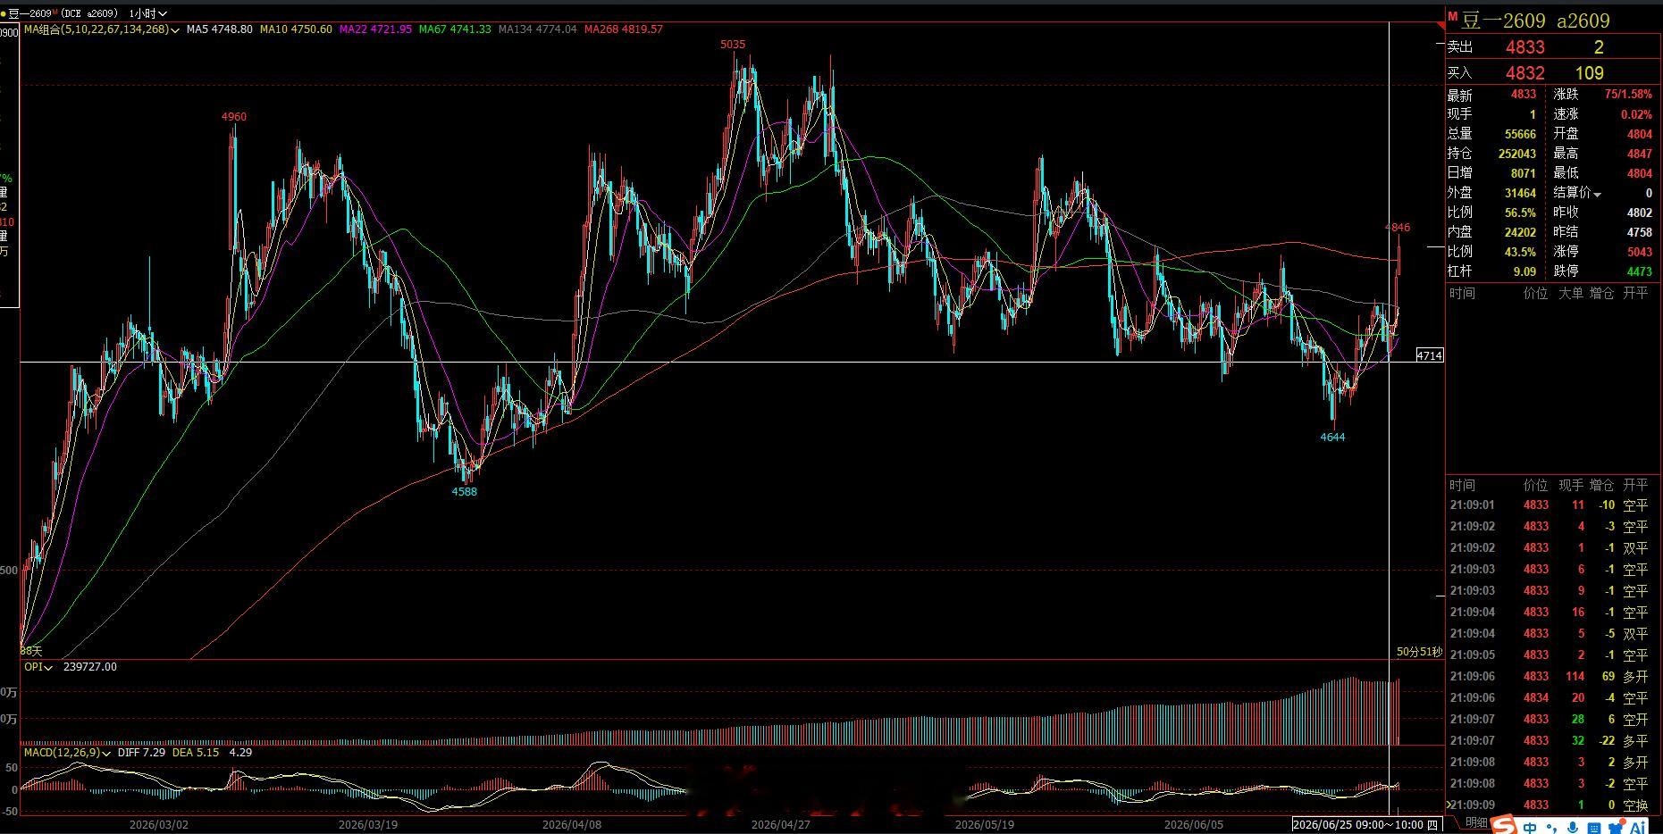Click the 50分51秒 countdown timer
Image resolution: width=1663 pixels, height=834 pixels.
[x=1419, y=652]
